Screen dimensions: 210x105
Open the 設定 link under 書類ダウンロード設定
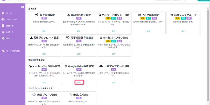(44, 54)
